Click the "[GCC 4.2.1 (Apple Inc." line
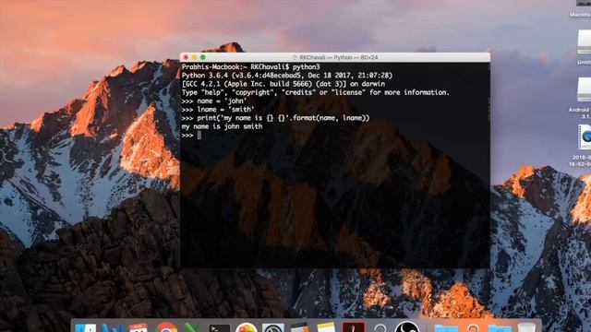 pyautogui.click(x=283, y=84)
